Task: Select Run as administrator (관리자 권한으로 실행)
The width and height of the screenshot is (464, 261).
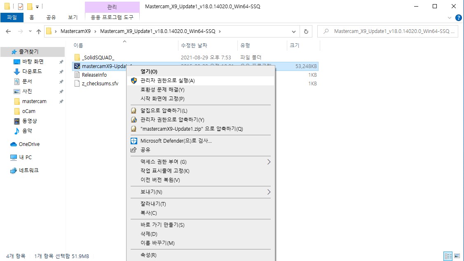Action: [201, 80]
